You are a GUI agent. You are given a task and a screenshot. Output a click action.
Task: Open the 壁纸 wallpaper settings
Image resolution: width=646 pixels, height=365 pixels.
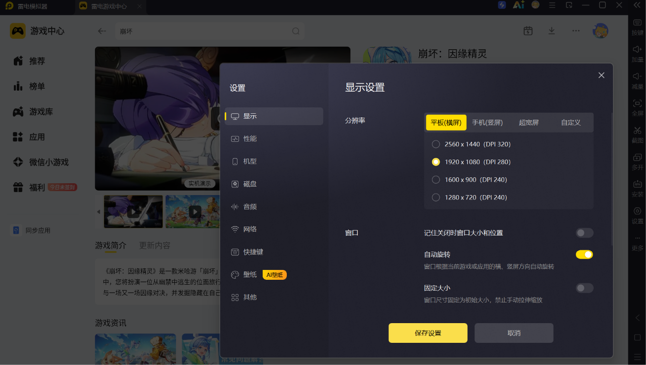244,275
